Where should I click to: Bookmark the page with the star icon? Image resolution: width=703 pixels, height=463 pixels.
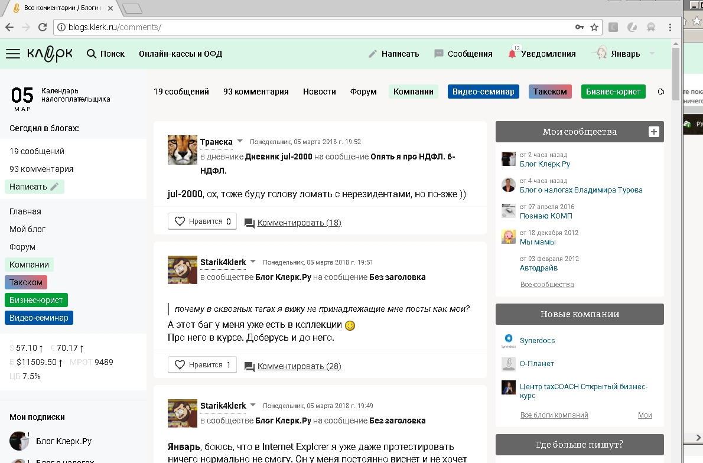pyautogui.click(x=594, y=27)
